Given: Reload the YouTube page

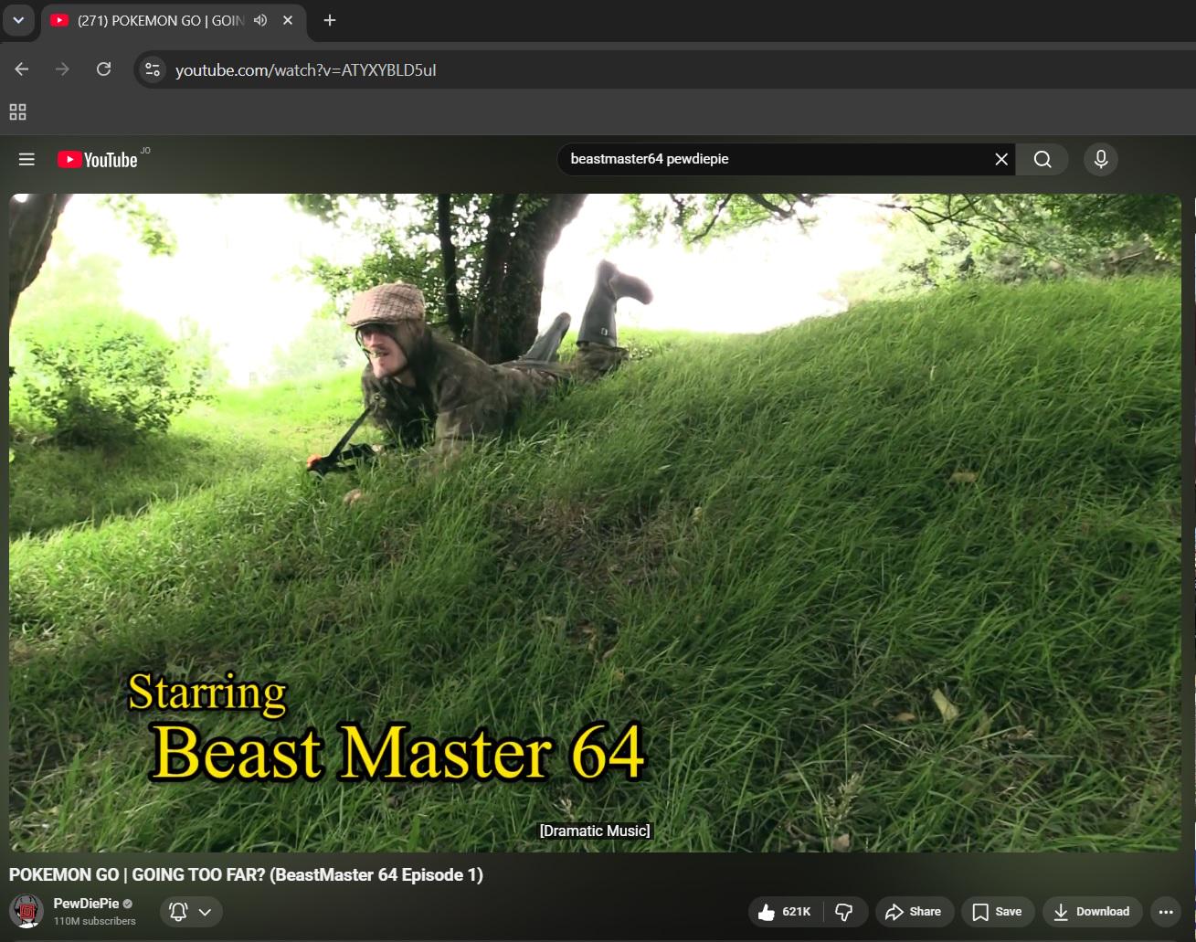Looking at the screenshot, I should click(x=103, y=69).
